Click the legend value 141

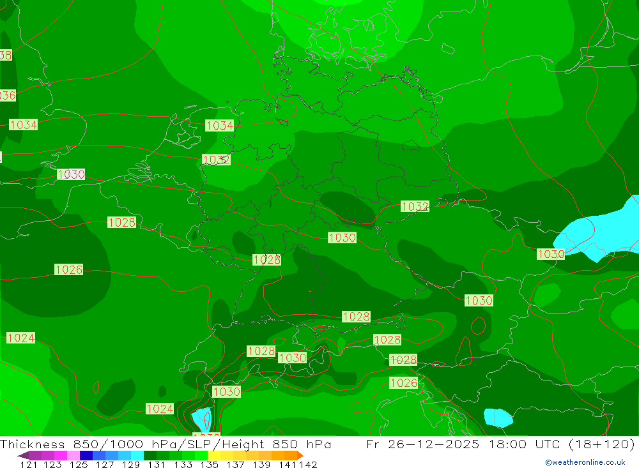click(288, 464)
